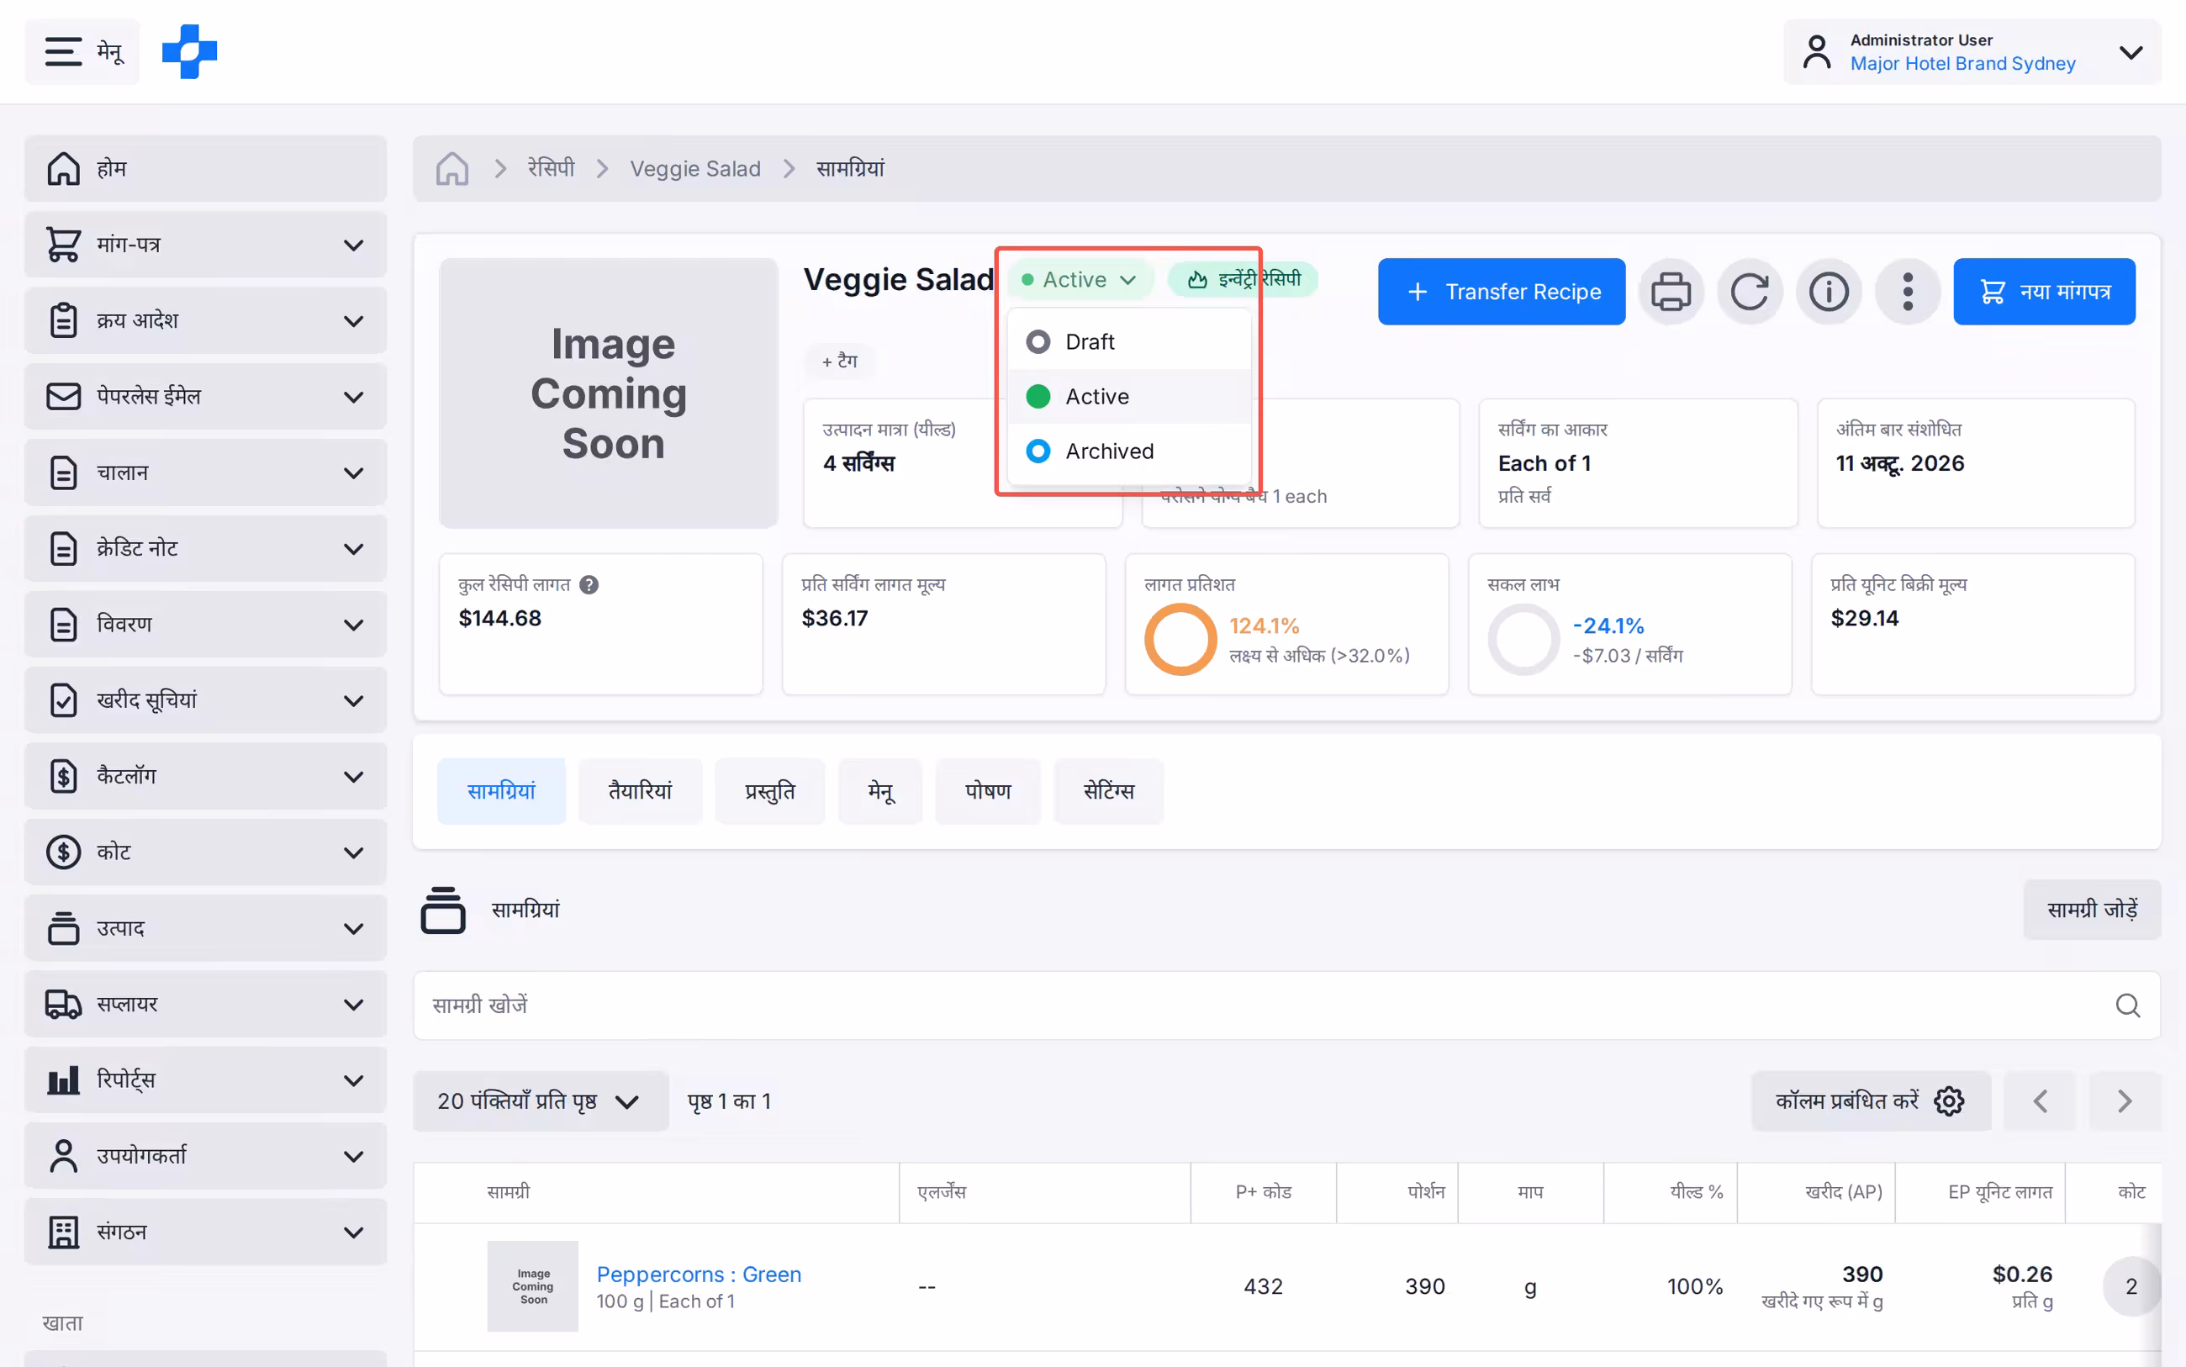Click help icon beside कुल रेसिपी लागत
This screenshot has height=1367, width=2186.
589,585
